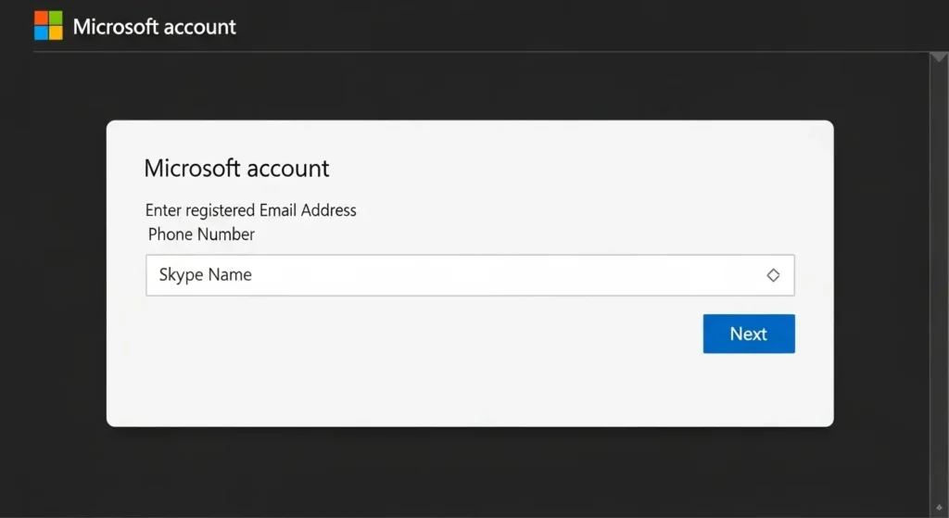Image resolution: width=949 pixels, height=518 pixels.
Task: Click the diamond icon inside the input field
Action: click(773, 275)
